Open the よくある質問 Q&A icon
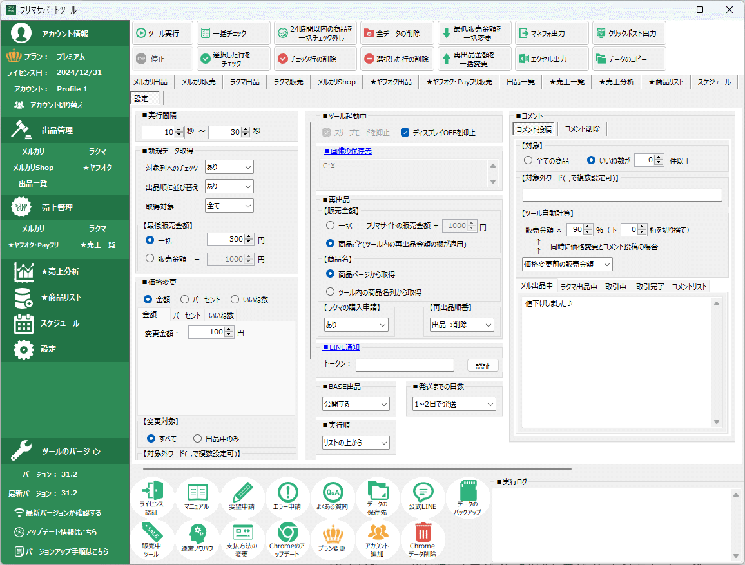 332,497
